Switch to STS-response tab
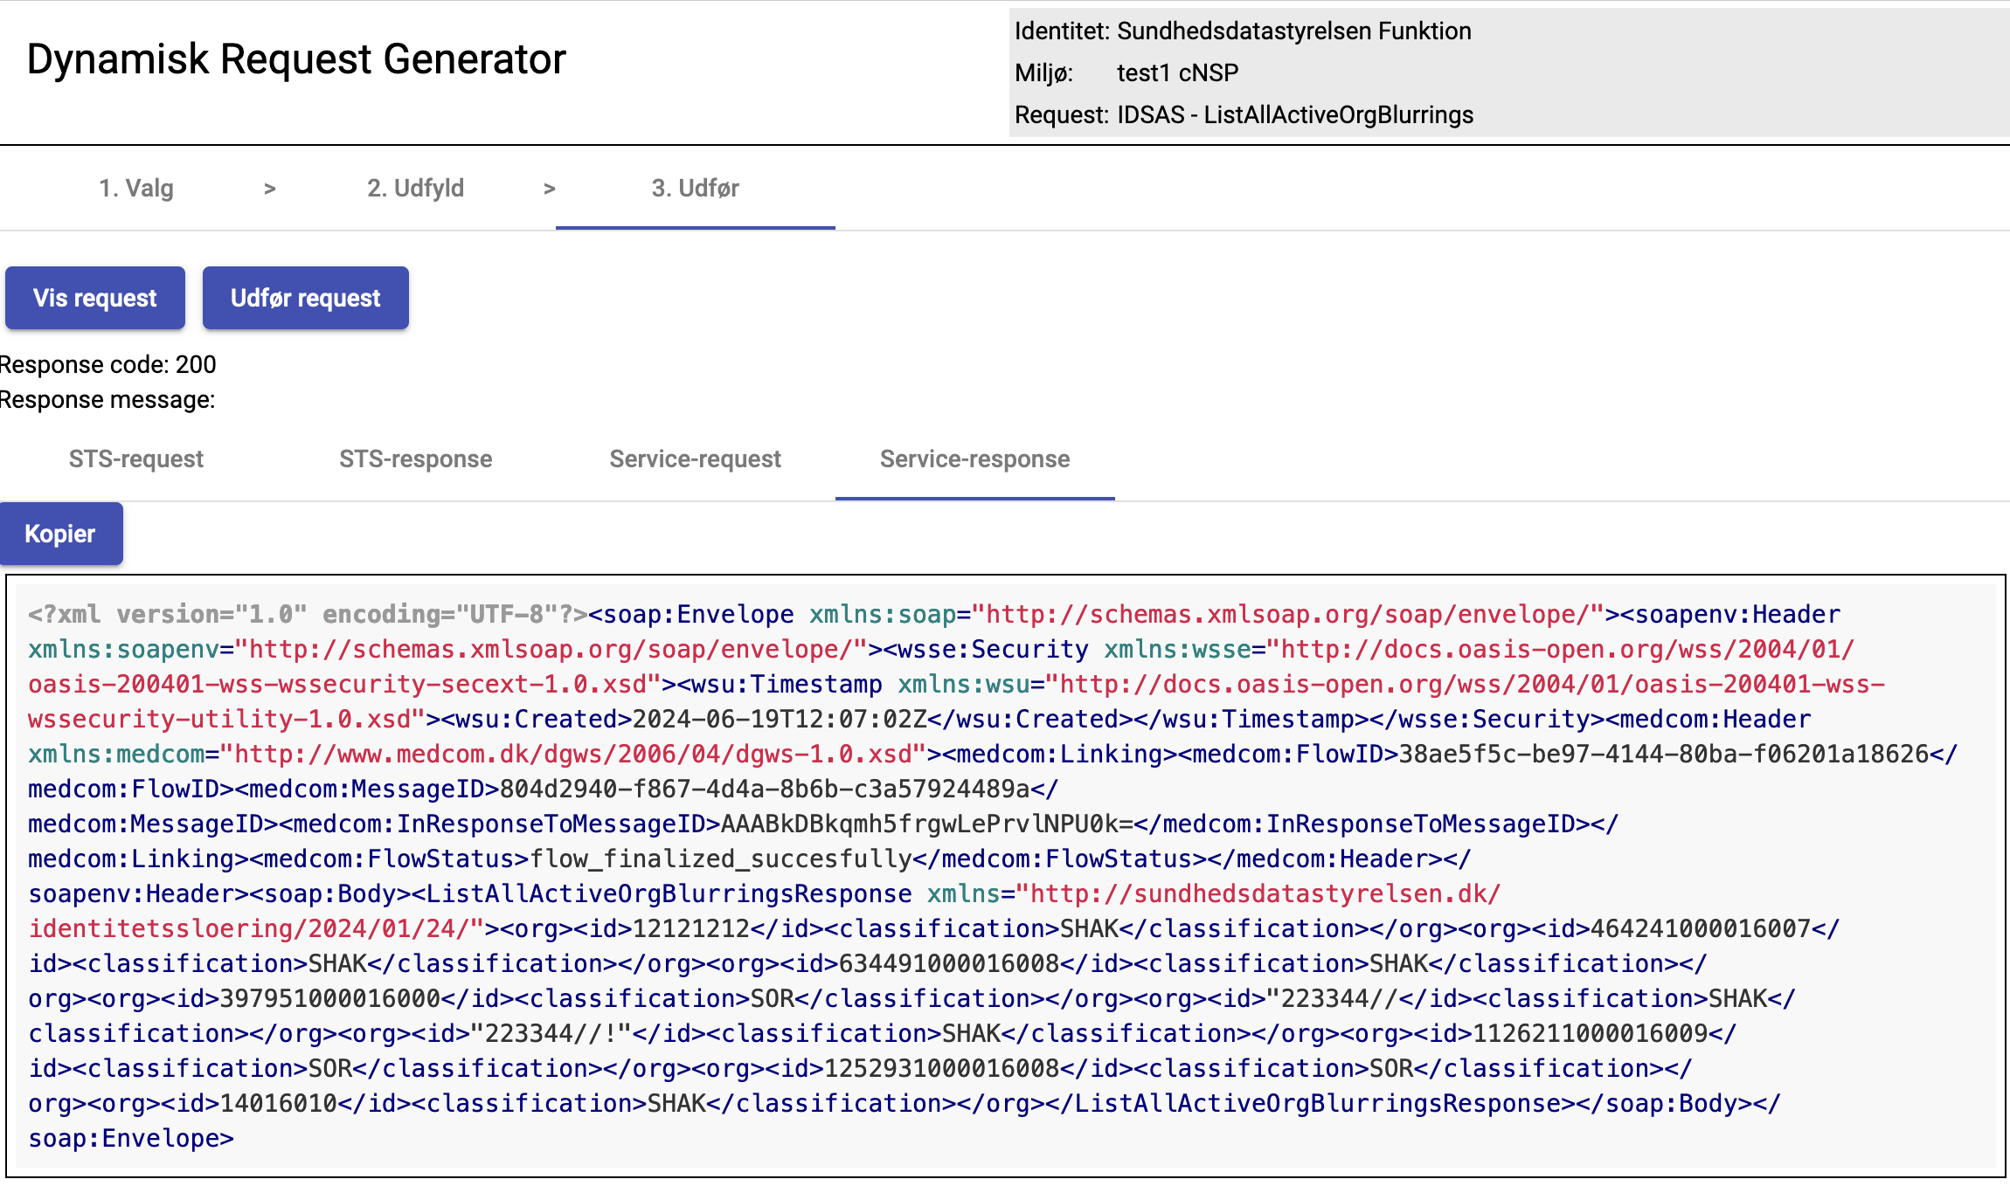The width and height of the screenshot is (2010, 1186). point(415,459)
